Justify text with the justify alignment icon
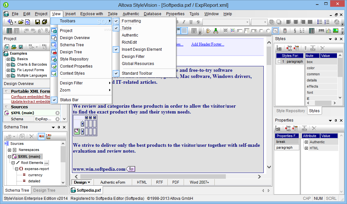 pos(310,22)
